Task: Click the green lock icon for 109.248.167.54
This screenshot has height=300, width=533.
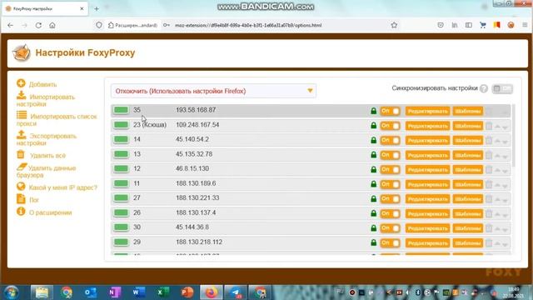Action: [374, 126]
